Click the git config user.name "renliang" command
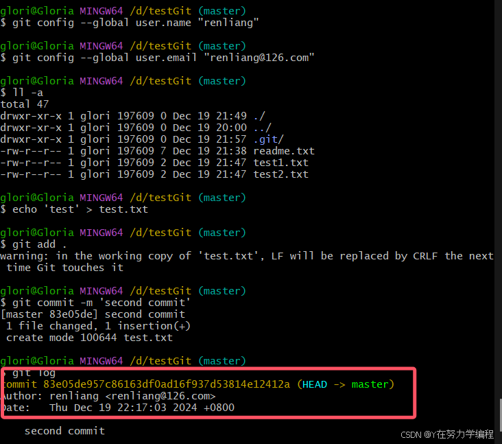This screenshot has height=444, width=502. pyautogui.click(x=130, y=23)
